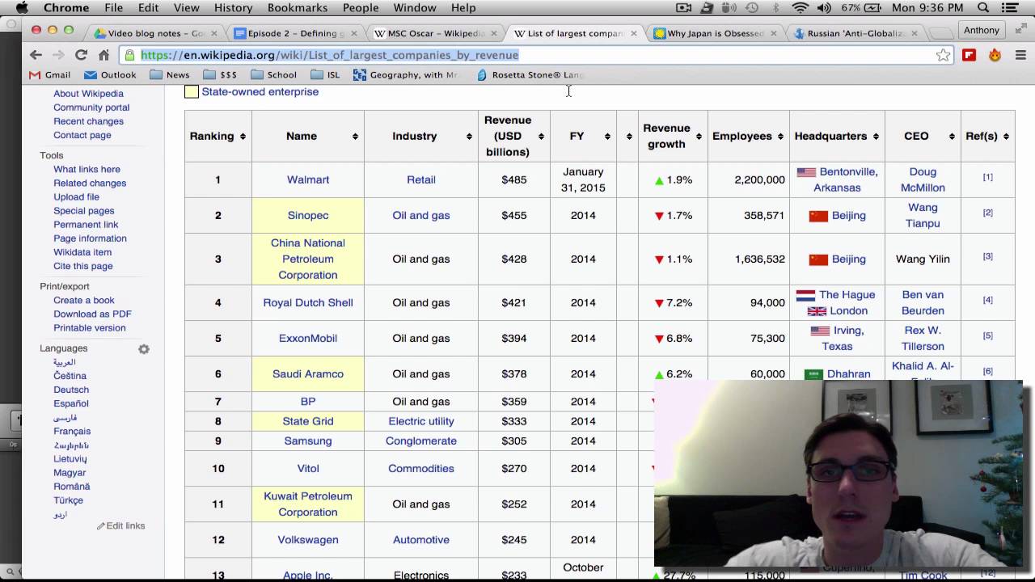Close the Episode 2 tab

(x=353, y=34)
